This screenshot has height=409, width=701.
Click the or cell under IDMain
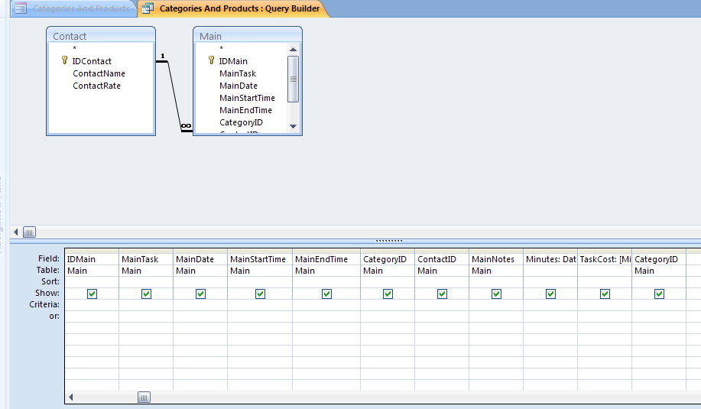point(92,316)
